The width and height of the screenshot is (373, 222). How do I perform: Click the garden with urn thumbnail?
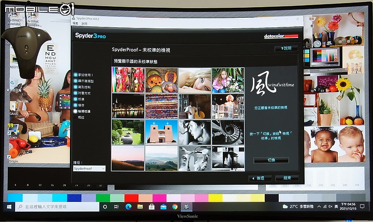(x=128, y=132)
